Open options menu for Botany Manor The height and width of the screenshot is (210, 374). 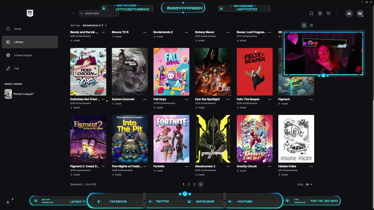coord(228,32)
